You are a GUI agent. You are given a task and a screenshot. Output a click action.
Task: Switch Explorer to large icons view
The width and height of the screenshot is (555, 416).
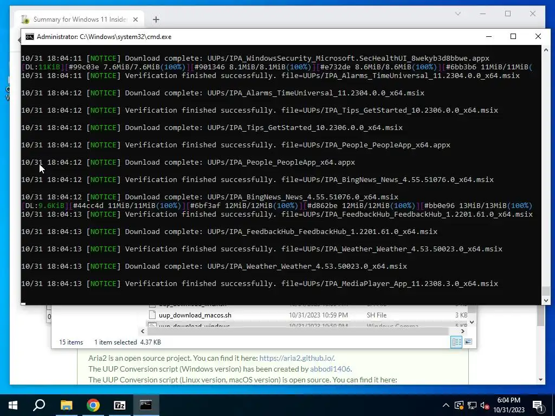[468, 342]
